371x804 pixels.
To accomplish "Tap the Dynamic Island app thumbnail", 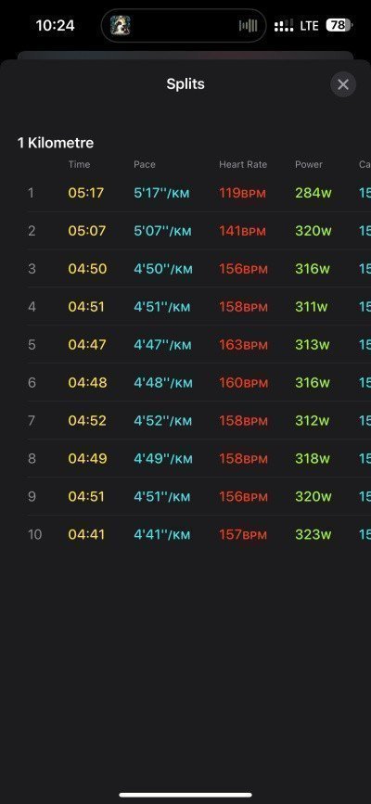I will (x=120, y=25).
